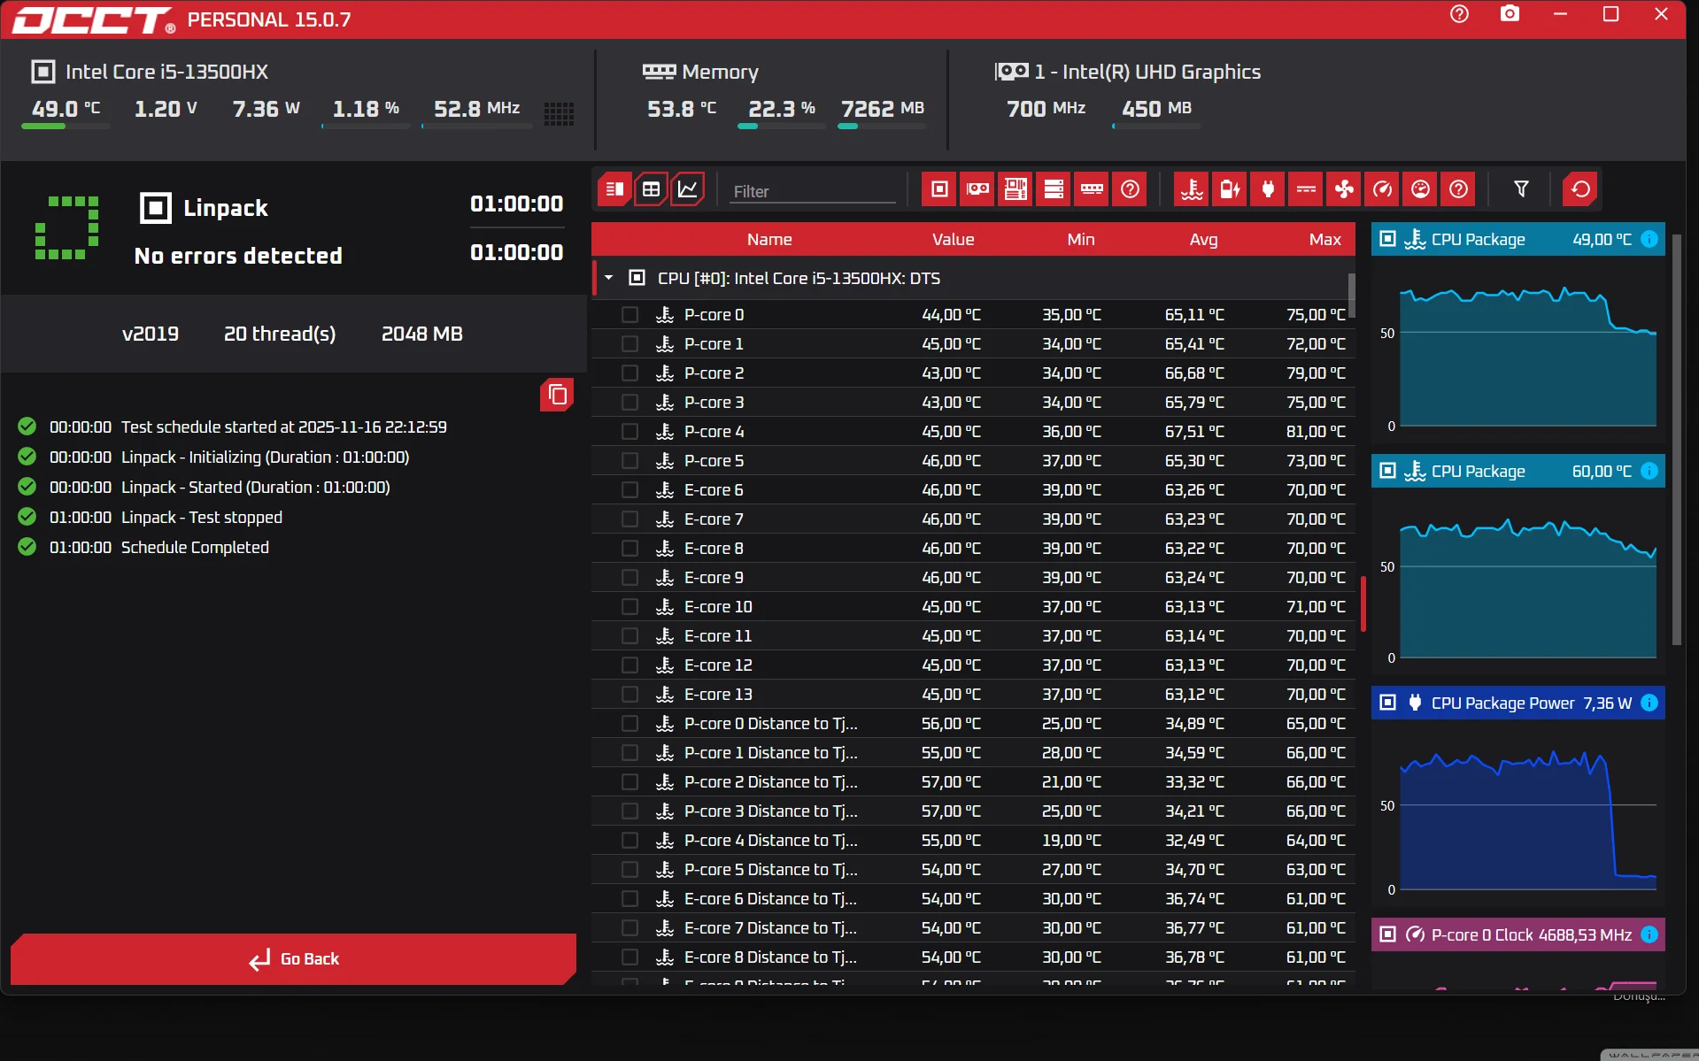Copy the test log to clipboard
The image size is (1699, 1061).
coord(557,395)
